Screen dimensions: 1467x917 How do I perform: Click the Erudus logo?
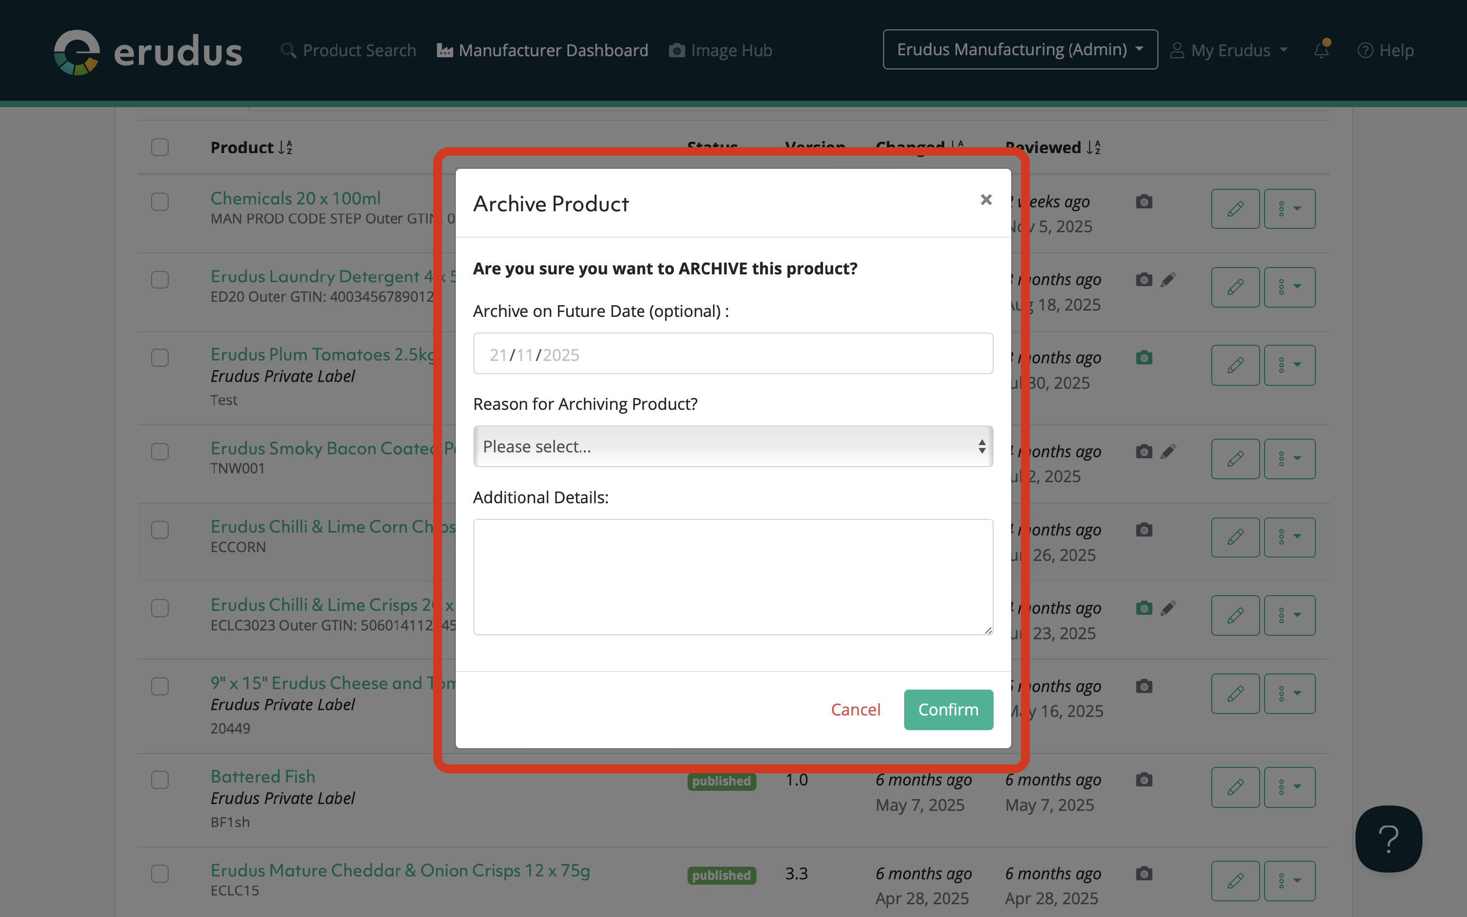point(148,51)
